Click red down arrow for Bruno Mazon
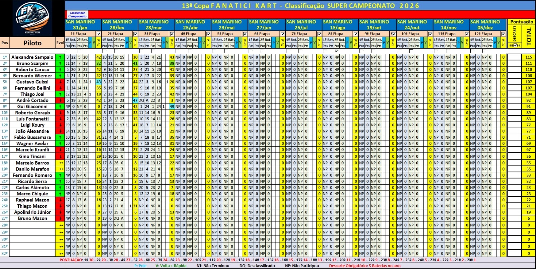This screenshot has height=269, width=536. coord(60,218)
